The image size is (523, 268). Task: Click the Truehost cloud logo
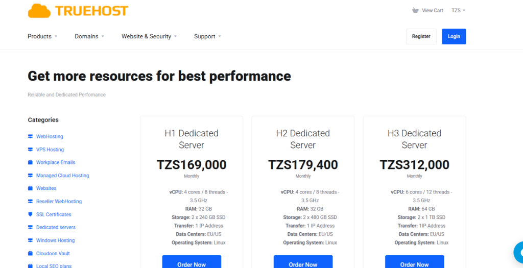39,11
